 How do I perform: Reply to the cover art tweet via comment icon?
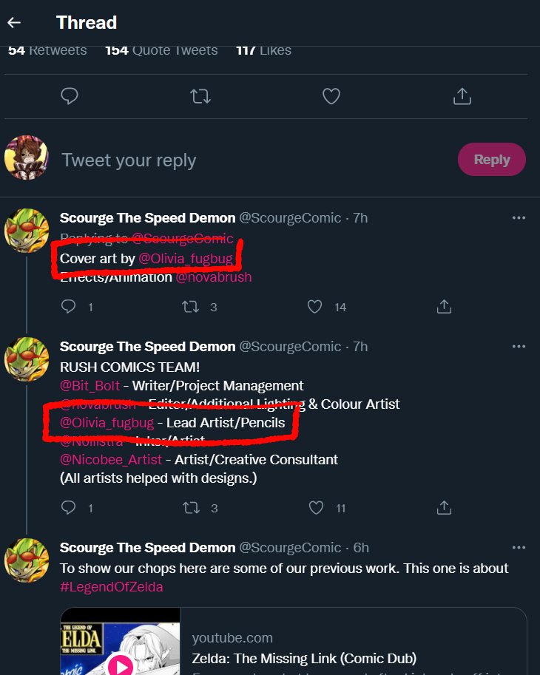pos(68,307)
